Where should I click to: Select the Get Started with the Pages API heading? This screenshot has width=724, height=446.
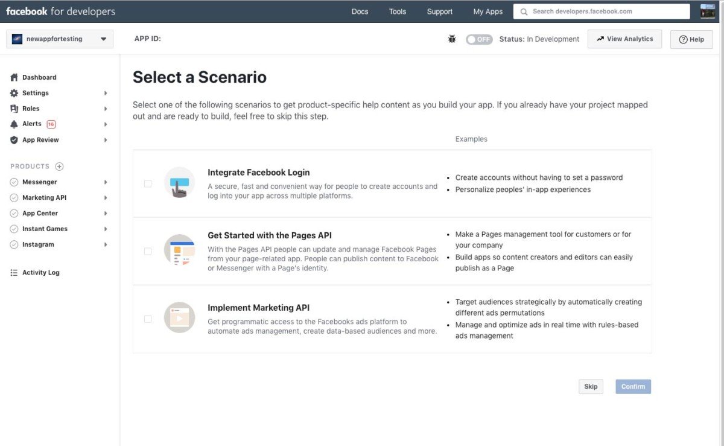click(270, 235)
